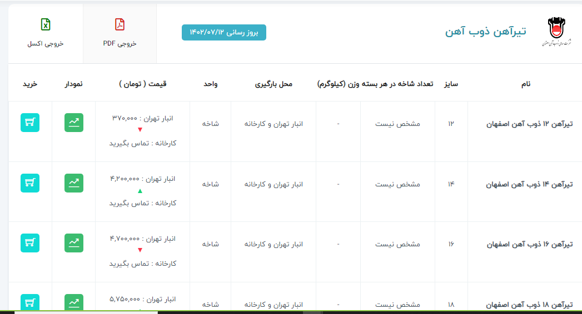Click the cart icon for تیرآهن ۱۸
The image size is (582, 314).
pos(30,302)
